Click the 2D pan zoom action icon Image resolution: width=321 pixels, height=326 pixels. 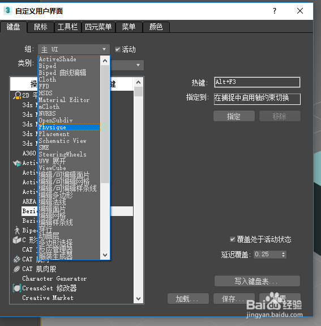pos(17,95)
